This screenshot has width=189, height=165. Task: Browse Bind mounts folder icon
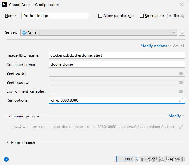[x=181, y=82]
